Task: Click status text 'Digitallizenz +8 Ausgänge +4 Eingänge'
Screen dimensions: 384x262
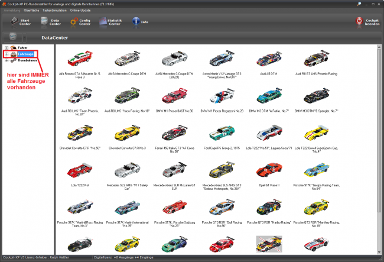Action: point(123,257)
